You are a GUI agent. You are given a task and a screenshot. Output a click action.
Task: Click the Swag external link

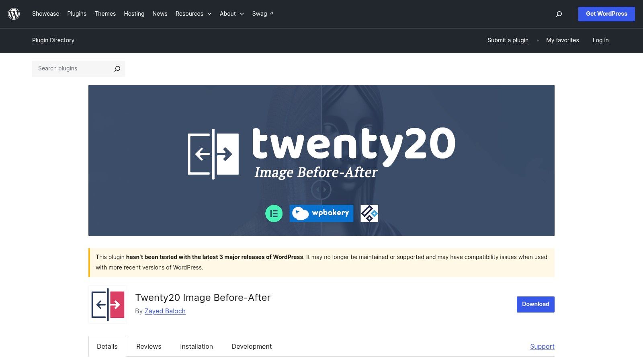(x=263, y=14)
